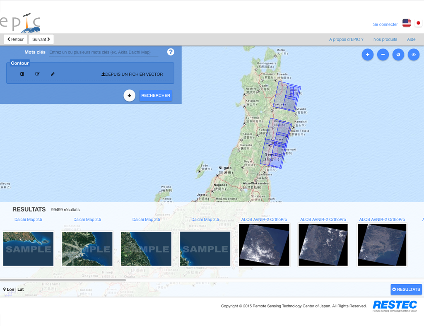Zoom in on the map with plus
The height and width of the screenshot is (326, 424).
(368, 55)
